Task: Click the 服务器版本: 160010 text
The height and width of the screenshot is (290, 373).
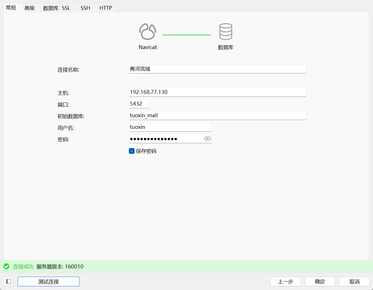Action: 60,266
